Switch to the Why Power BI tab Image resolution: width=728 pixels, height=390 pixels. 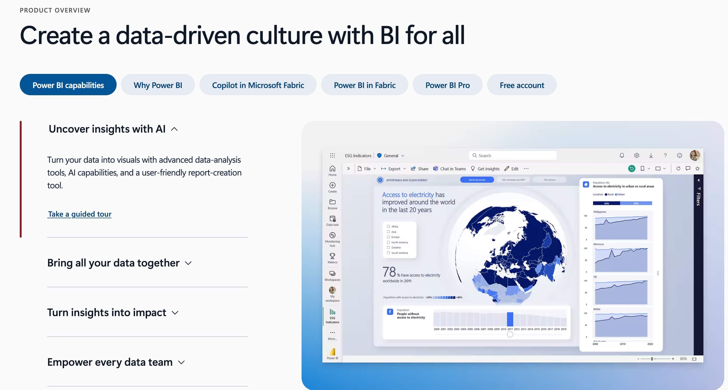(158, 85)
